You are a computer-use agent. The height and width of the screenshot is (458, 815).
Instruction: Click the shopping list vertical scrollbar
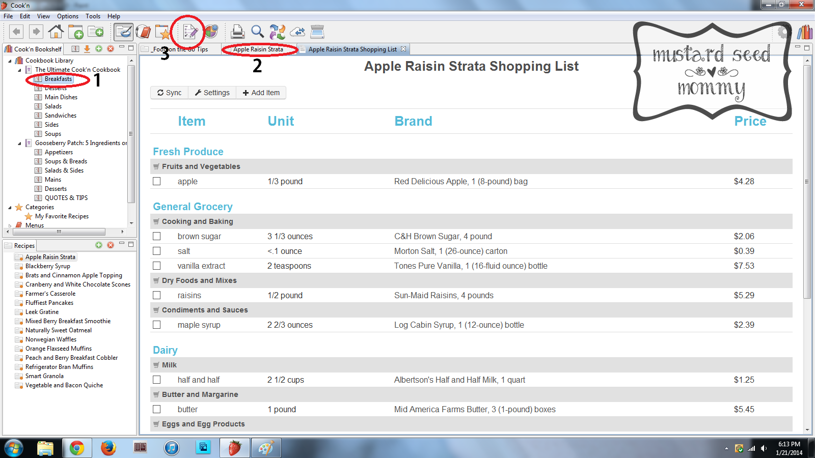click(807, 181)
